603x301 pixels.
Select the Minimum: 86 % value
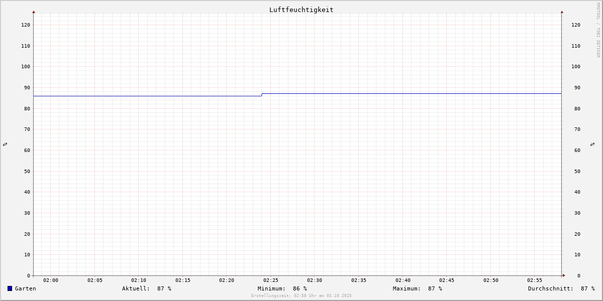[x=282, y=288]
